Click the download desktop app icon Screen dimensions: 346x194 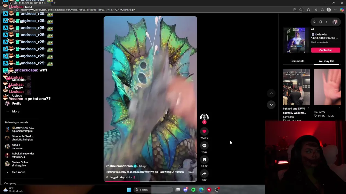click(326, 22)
